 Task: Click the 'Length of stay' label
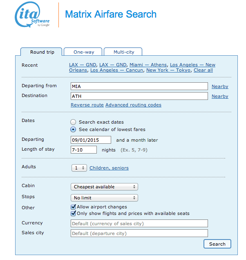(x=38, y=149)
